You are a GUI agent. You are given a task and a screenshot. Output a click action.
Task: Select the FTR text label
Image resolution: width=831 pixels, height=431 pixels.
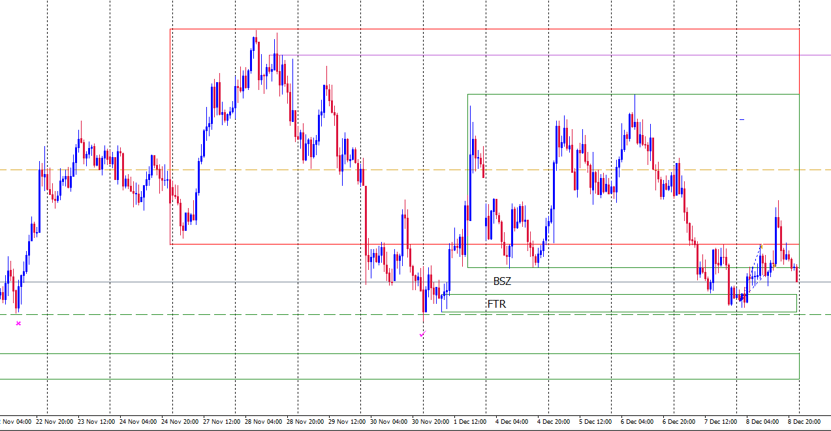pos(497,304)
